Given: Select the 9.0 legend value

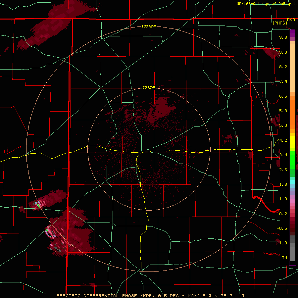Looking at the screenshot, I should [x=283, y=52].
